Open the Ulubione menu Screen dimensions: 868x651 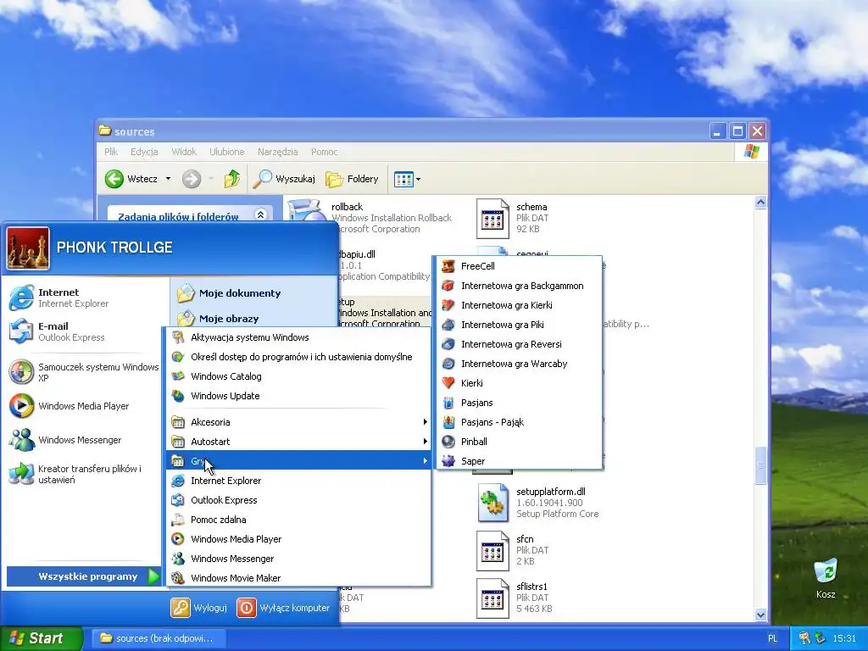click(x=227, y=152)
